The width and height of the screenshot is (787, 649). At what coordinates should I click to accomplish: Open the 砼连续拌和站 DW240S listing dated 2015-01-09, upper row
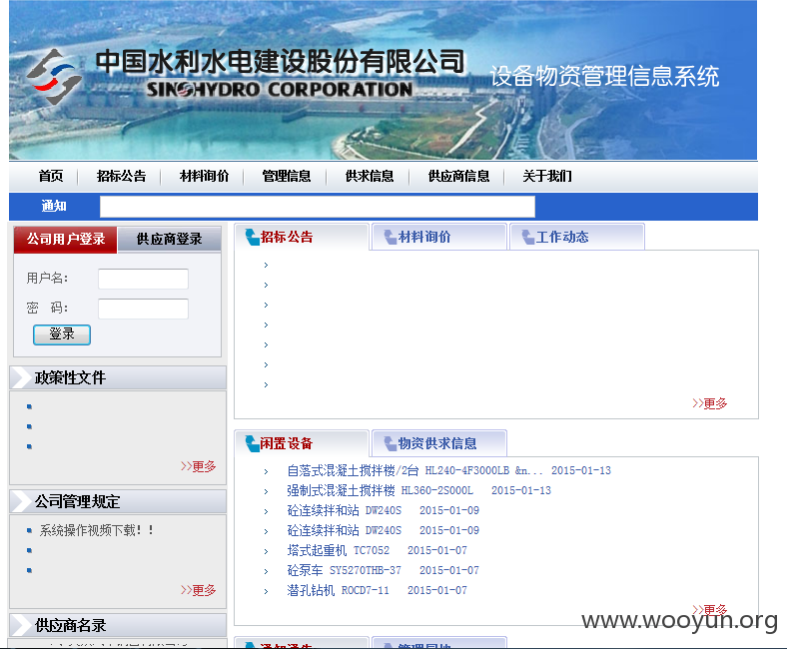344,510
